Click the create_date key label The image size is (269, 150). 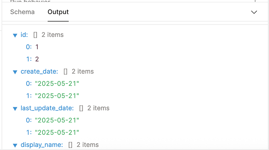click(39, 72)
